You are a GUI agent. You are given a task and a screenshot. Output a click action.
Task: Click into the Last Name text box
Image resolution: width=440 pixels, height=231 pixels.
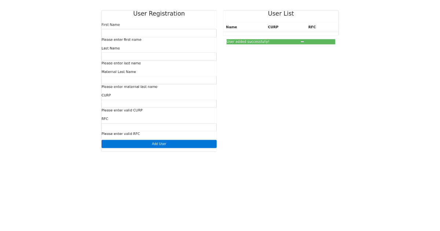coord(159,57)
